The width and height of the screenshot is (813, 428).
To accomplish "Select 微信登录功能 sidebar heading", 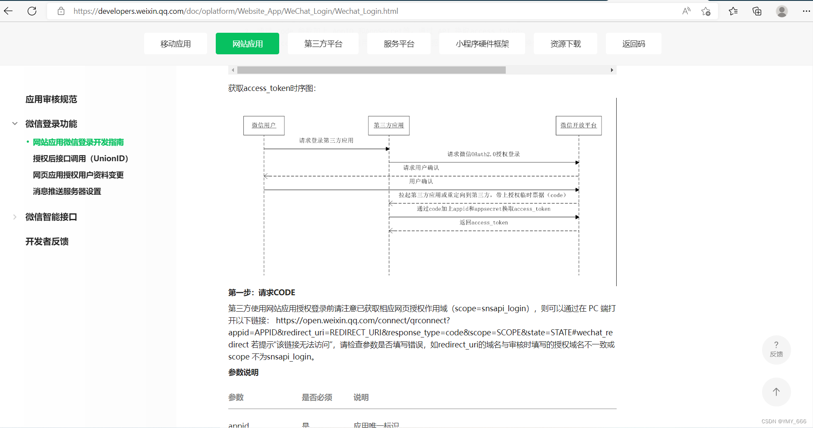I will coord(51,124).
